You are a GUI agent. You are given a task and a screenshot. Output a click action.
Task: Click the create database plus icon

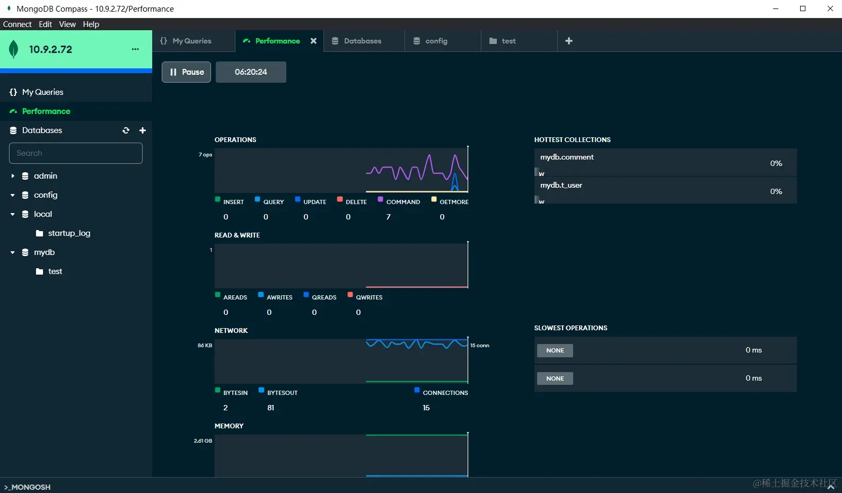143,130
